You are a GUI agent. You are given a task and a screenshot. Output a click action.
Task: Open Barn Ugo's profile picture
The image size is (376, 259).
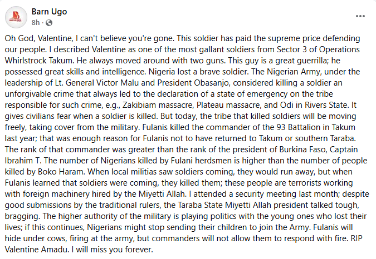click(16, 18)
